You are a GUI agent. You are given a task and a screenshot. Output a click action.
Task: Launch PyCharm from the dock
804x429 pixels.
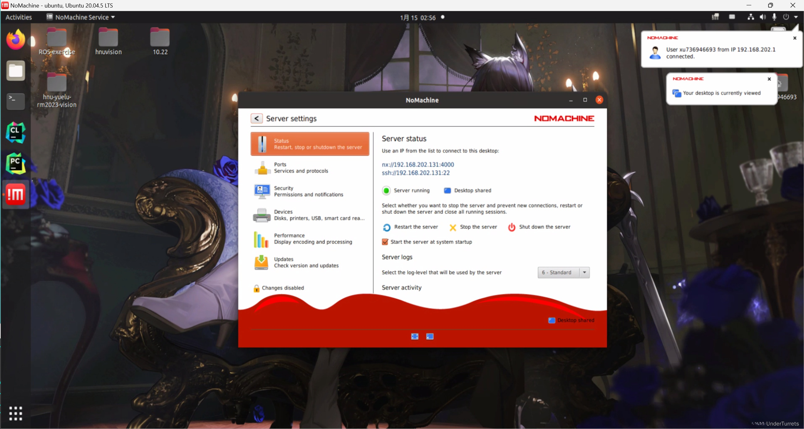click(15, 163)
